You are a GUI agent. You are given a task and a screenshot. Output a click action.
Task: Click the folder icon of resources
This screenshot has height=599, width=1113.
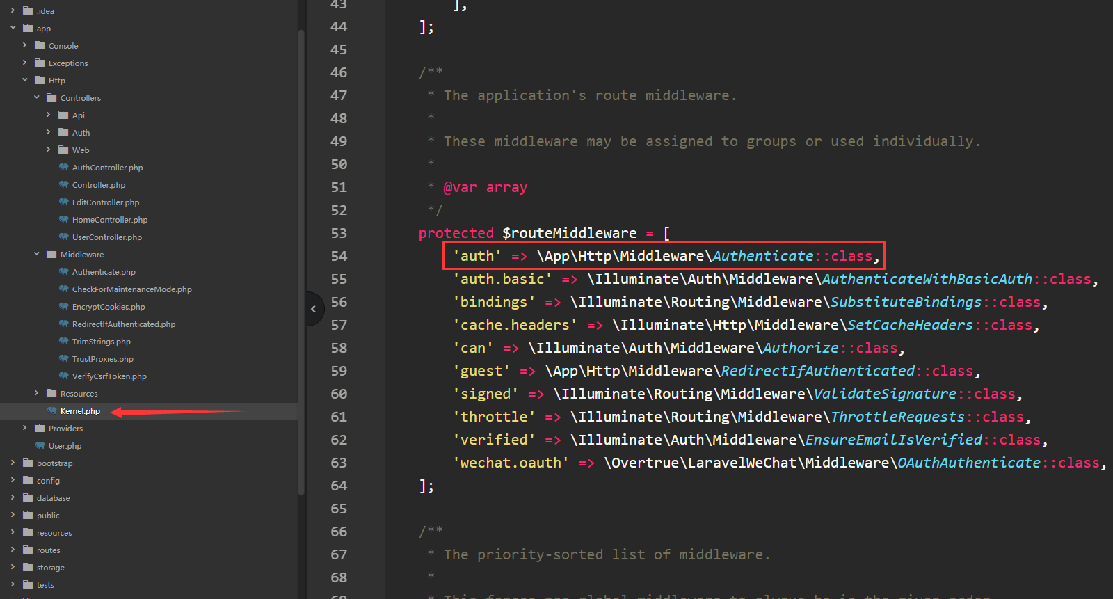tap(28, 532)
